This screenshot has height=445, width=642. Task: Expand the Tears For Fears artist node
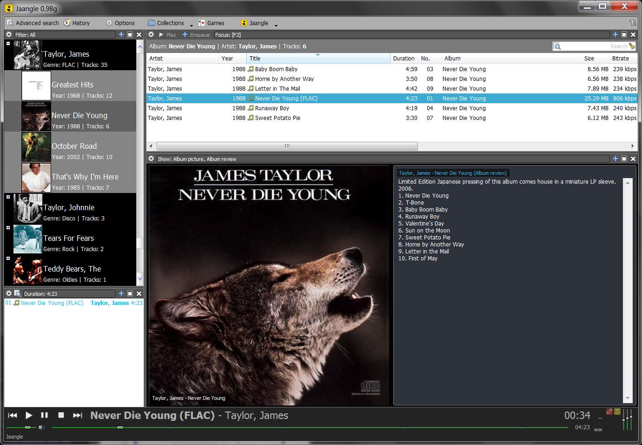(x=8, y=227)
